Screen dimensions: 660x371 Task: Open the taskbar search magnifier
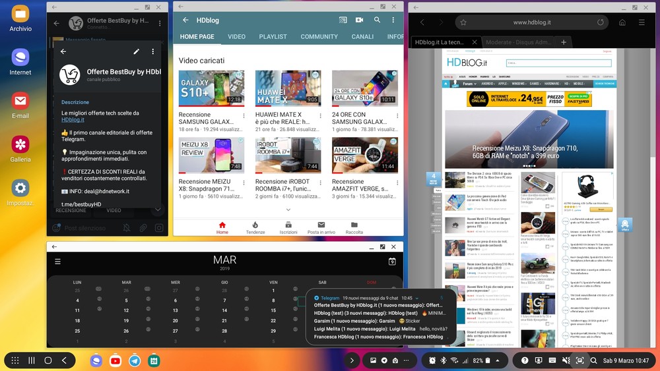pos(593,360)
